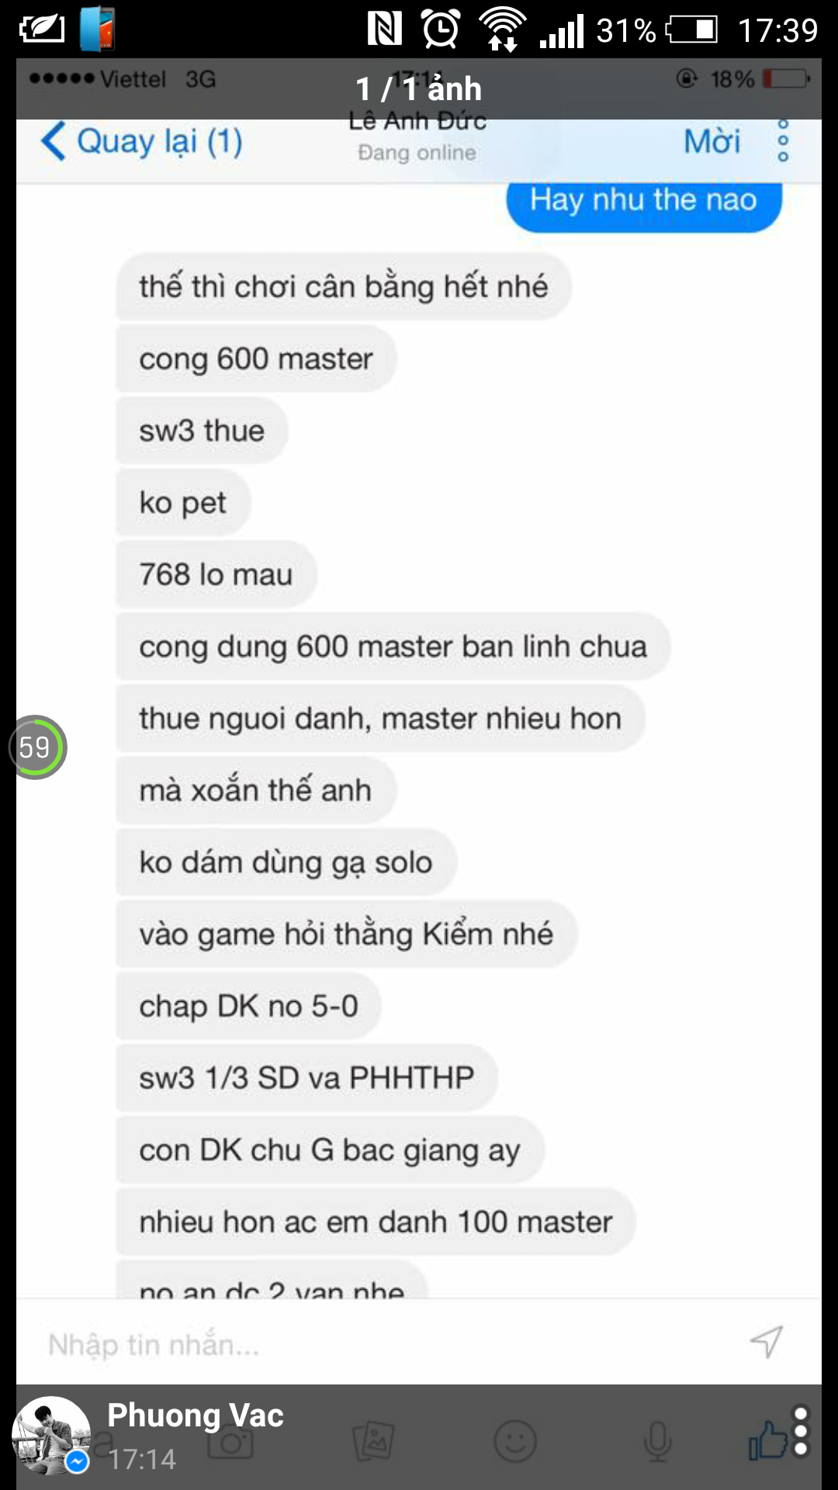Tap the Lê Anh Đức contact title
The height and width of the screenshot is (1490, 838).
(417, 121)
